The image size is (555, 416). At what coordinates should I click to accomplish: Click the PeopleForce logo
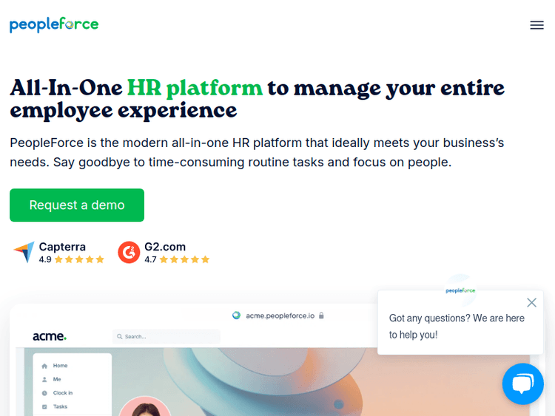pyautogui.click(x=54, y=24)
